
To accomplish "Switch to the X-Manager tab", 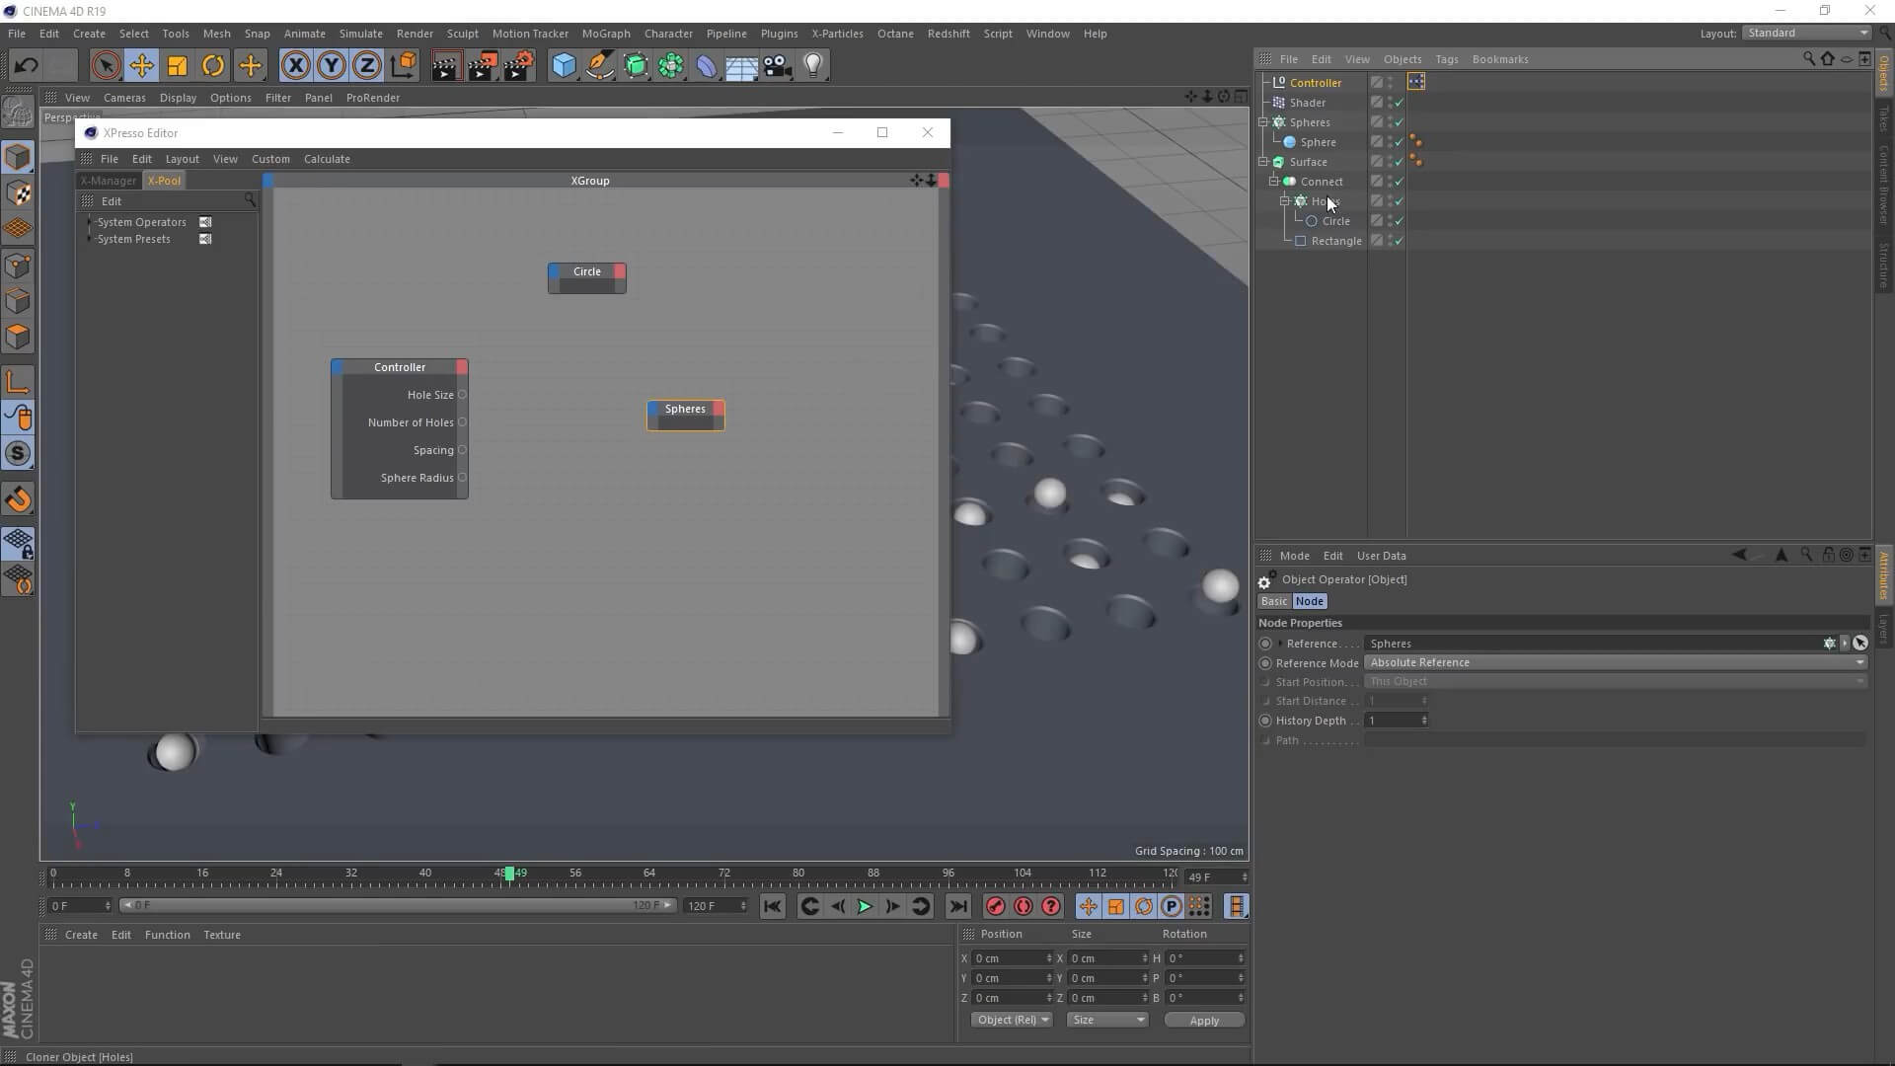I will (109, 181).
